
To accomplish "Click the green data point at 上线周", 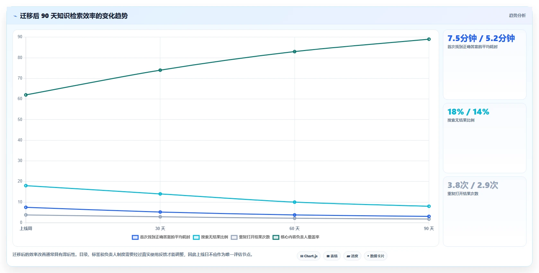I will 26,95.
